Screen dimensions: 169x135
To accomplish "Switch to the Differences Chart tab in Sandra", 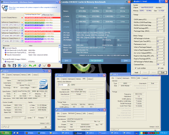I will (x=48, y=15).
